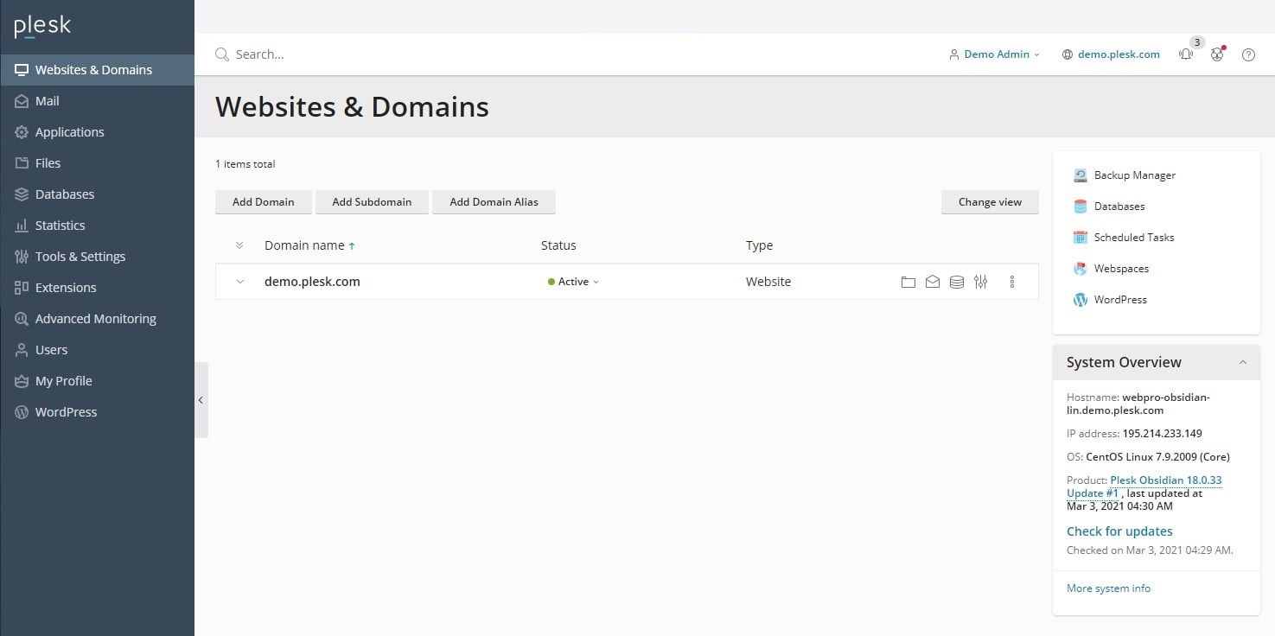Click the Advanced Monitoring magnifier icon
Screen dimensions: 1275x636
point(22,319)
